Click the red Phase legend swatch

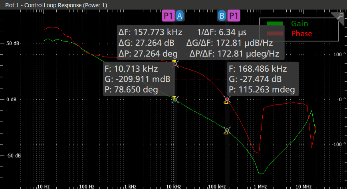coord(276,33)
